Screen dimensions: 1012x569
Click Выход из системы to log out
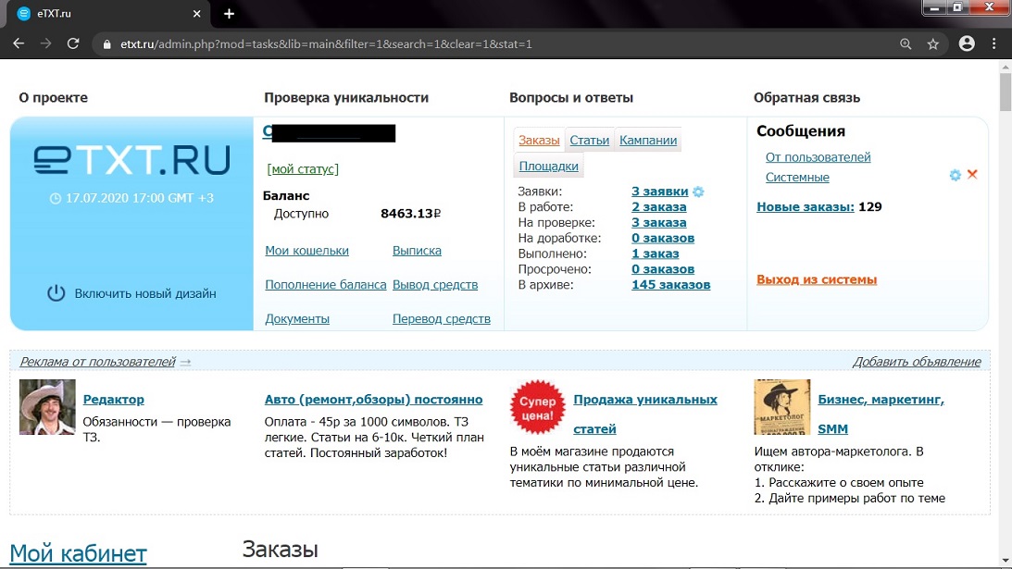[817, 279]
